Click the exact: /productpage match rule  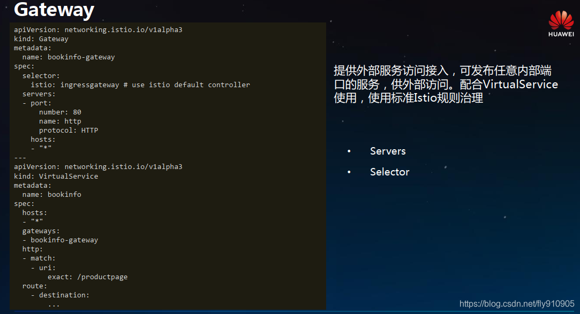[88, 277]
